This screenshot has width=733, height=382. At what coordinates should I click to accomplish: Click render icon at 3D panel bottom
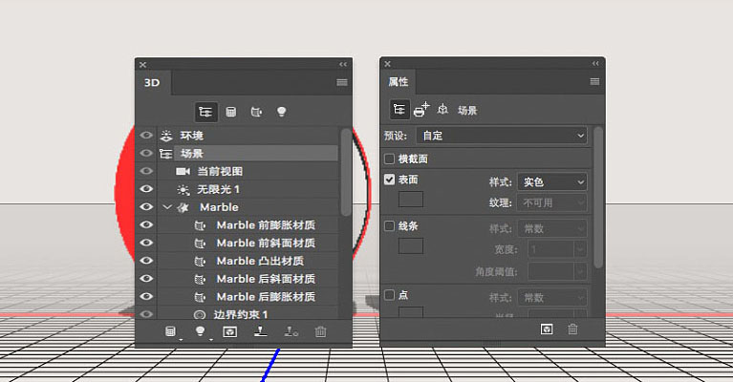229,331
